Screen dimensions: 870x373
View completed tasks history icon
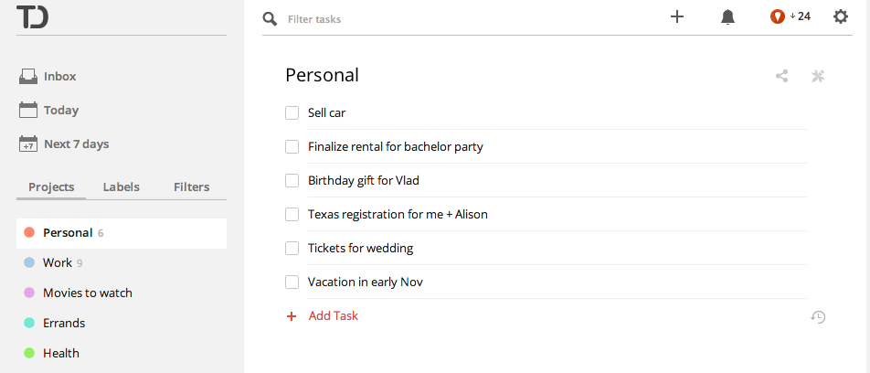818,317
